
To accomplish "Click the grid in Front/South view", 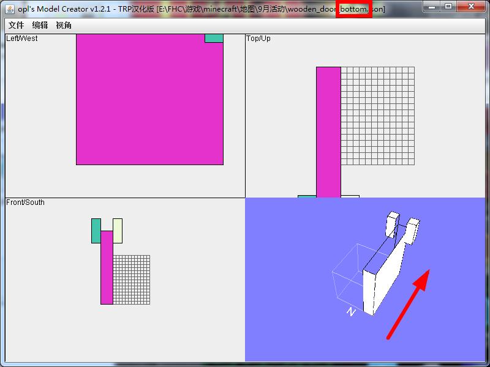I will [x=131, y=280].
